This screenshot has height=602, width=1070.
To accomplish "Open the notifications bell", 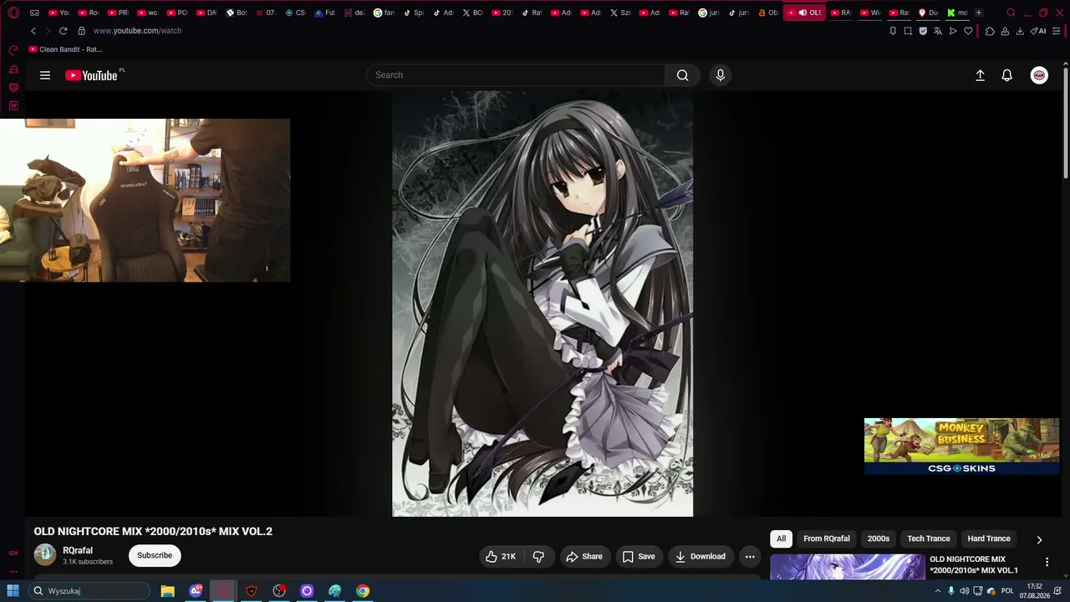I will 1007,75.
